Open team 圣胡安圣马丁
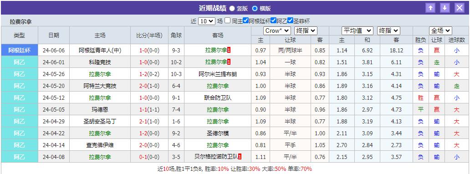 (100, 122)
